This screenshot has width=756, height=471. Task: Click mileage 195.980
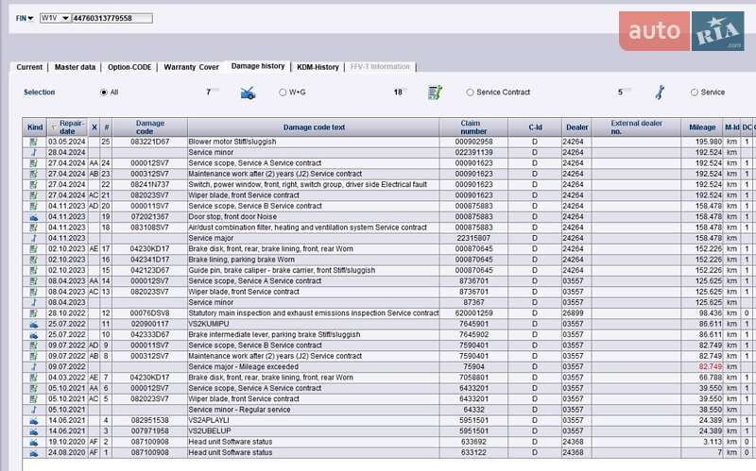pyautogui.click(x=708, y=142)
